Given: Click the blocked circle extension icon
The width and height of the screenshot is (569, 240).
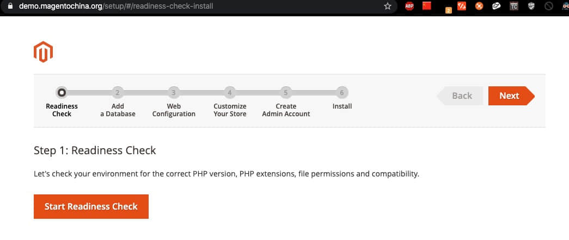Looking at the screenshot, I should click(x=549, y=6).
